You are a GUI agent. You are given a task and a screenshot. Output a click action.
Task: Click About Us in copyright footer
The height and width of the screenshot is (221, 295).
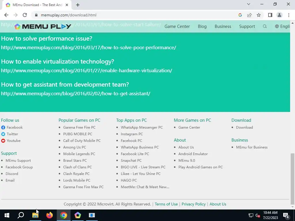(218, 204)
